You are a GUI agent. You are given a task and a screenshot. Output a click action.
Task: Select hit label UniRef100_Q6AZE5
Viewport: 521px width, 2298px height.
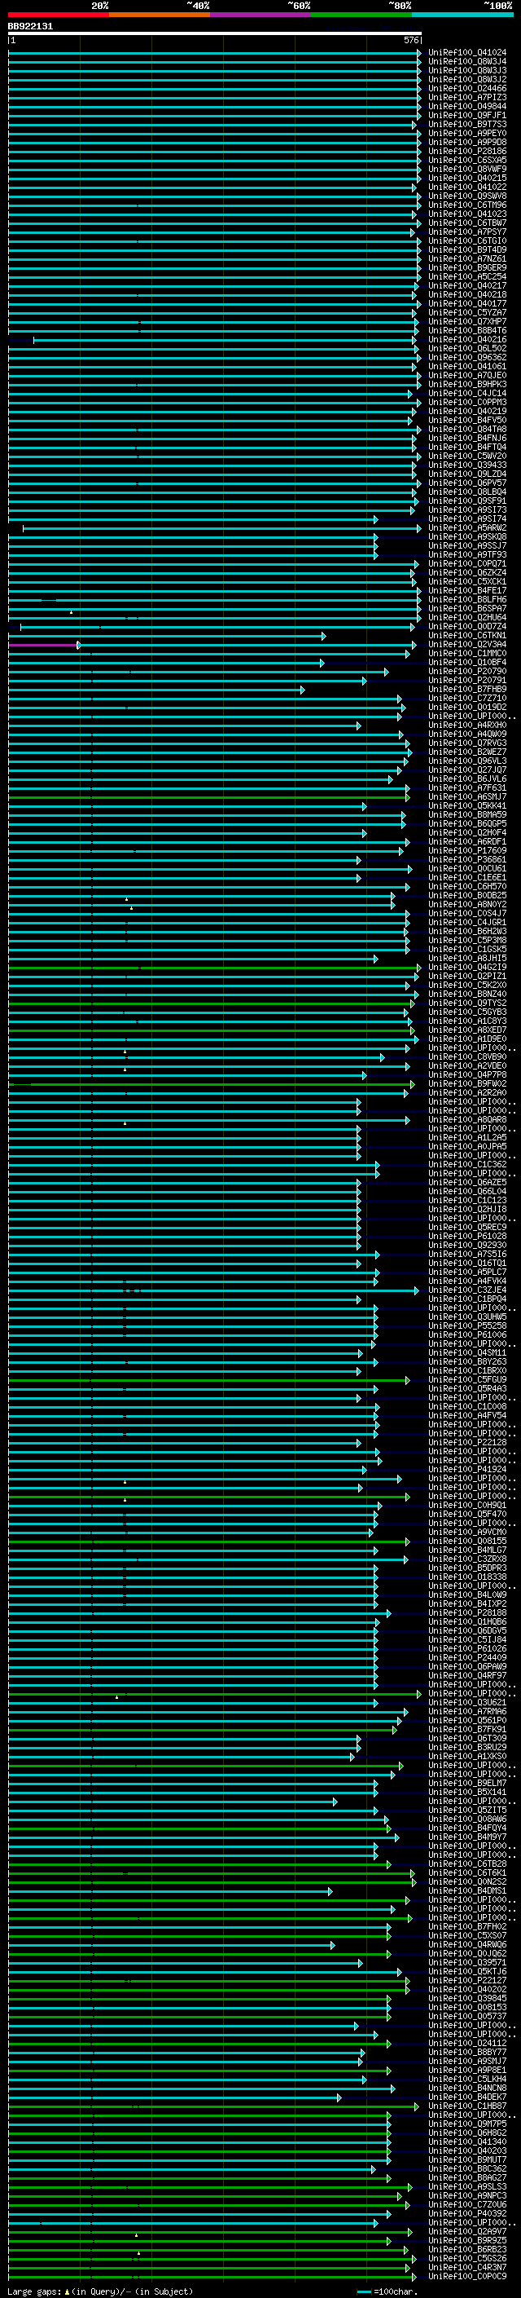(467, 1182)
